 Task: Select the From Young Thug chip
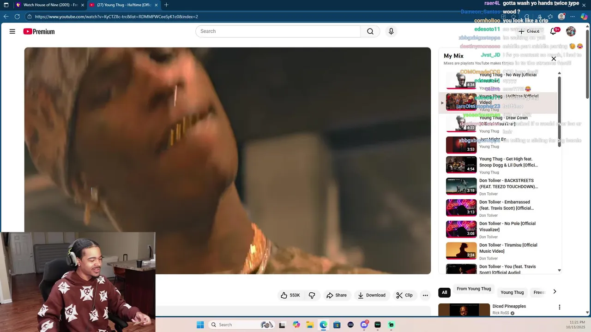[x=474, y=289]
